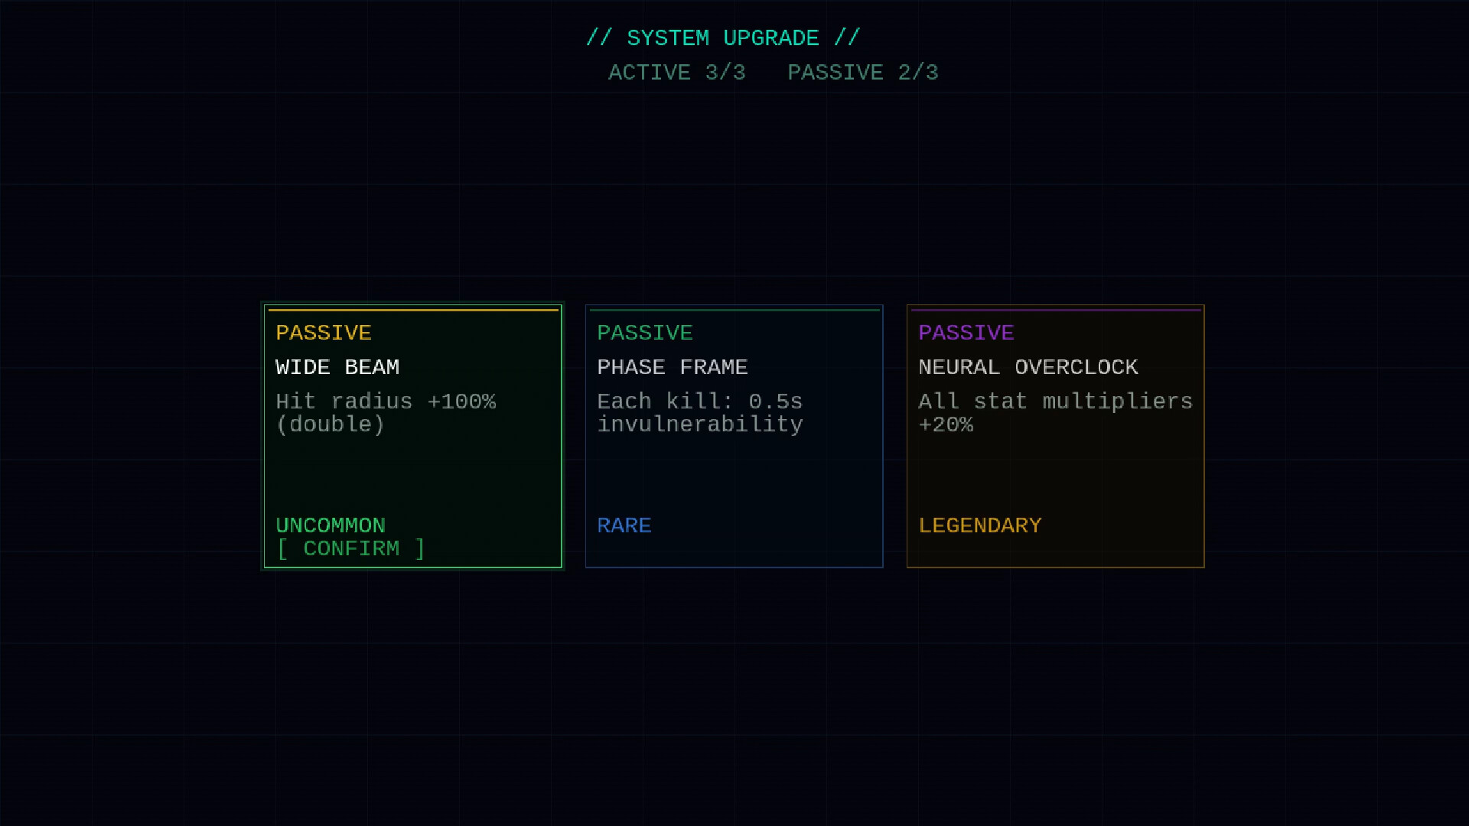Click the All stat multipliers +20% text

[x=1056, y=413]
